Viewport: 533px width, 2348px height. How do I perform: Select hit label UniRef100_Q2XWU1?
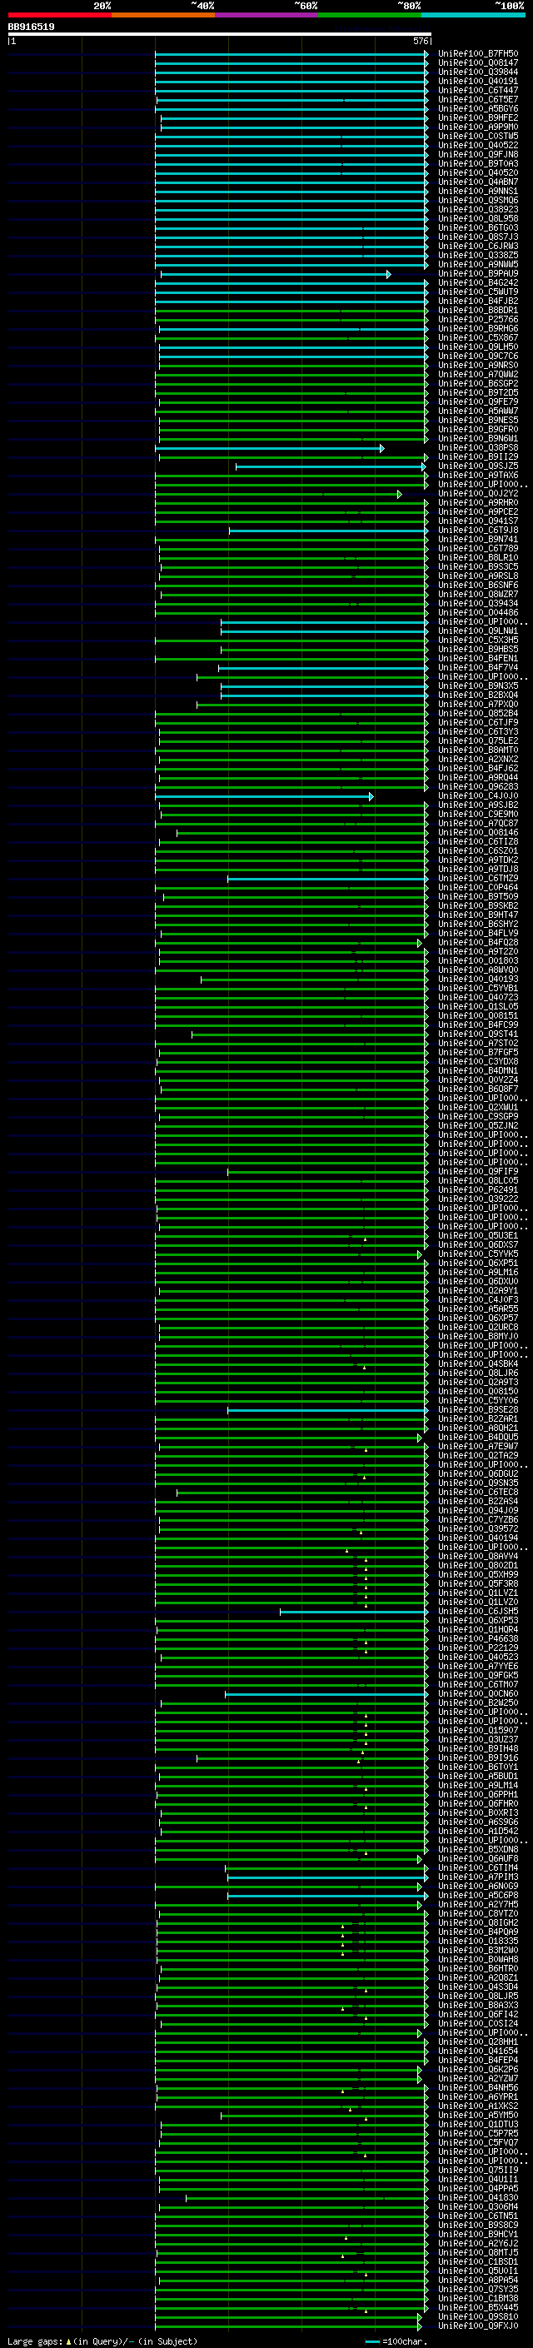[478, 1108]
